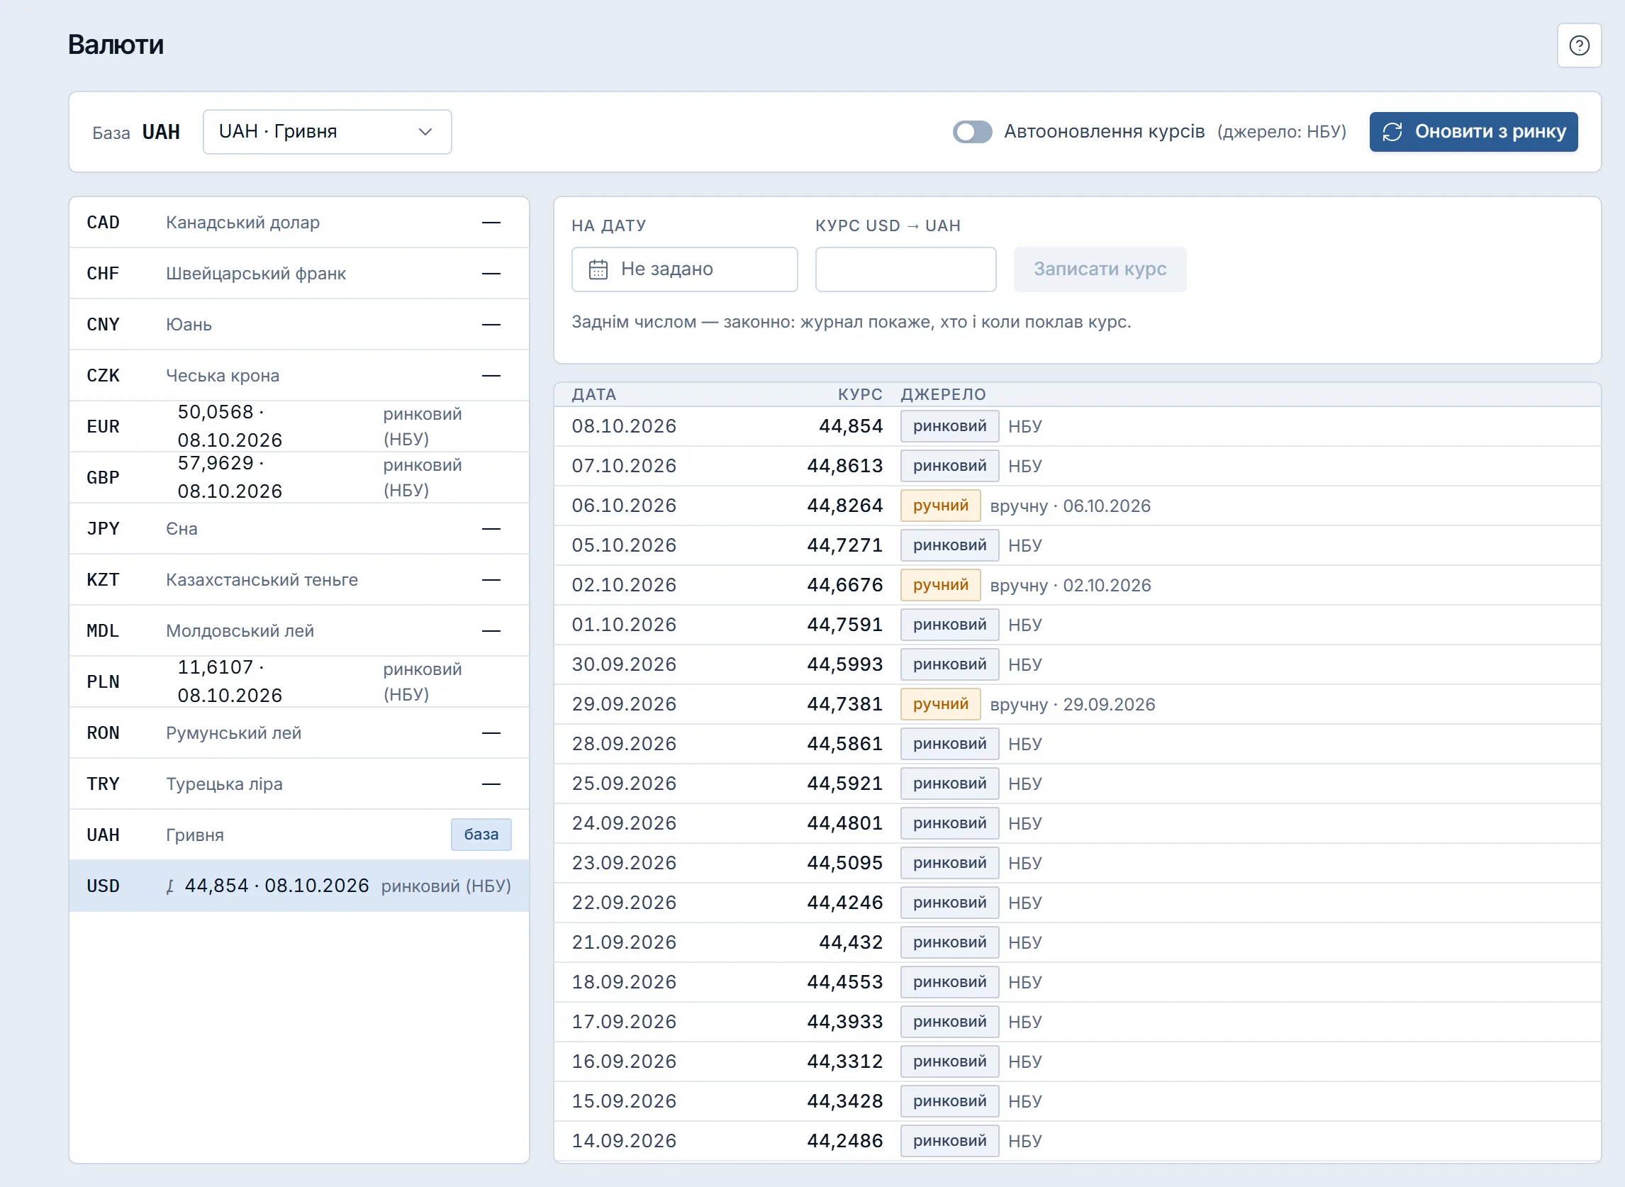Select the EUR currency row

pyautogui.click(x=299, y=427)
